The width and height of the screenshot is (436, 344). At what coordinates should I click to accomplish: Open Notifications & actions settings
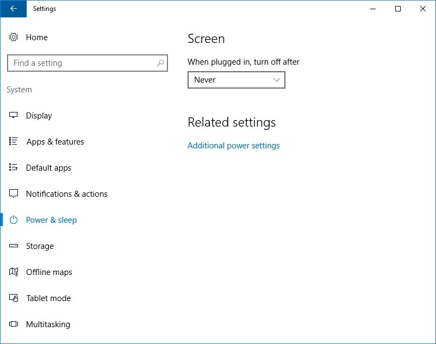pos(66,193)
